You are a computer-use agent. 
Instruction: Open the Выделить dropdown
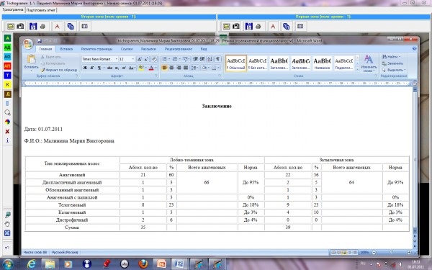(394, 70)
